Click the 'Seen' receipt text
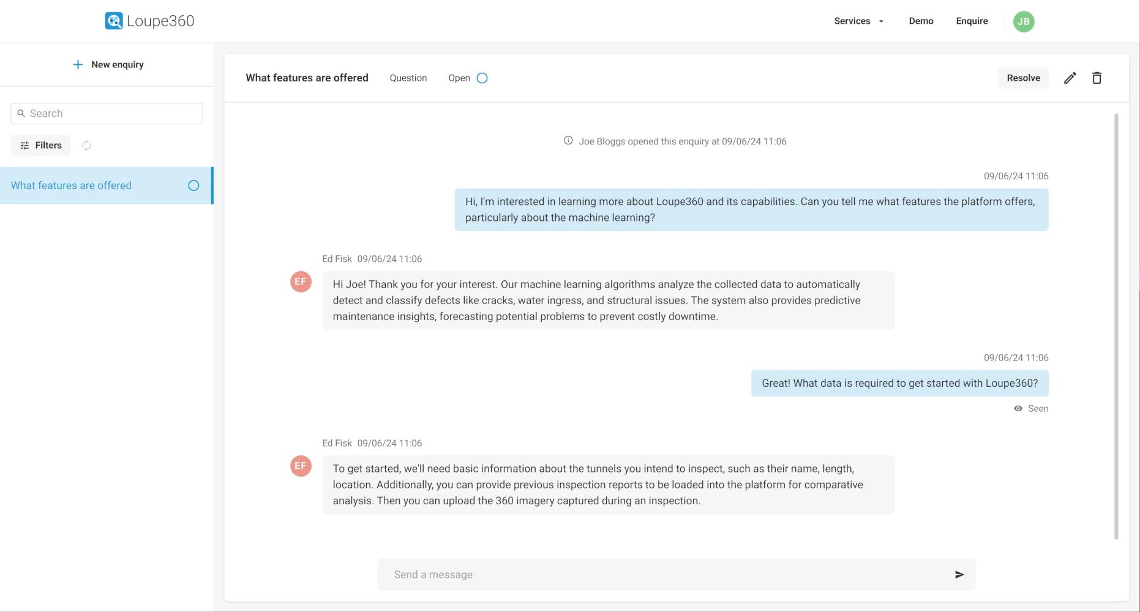This screenshot has width=1140, height=612. coord(1038,408)
